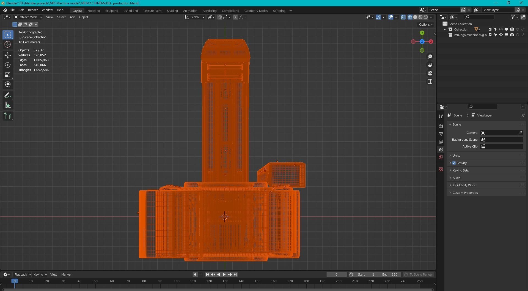Pin the properties editor context

(x=523, y=115)
